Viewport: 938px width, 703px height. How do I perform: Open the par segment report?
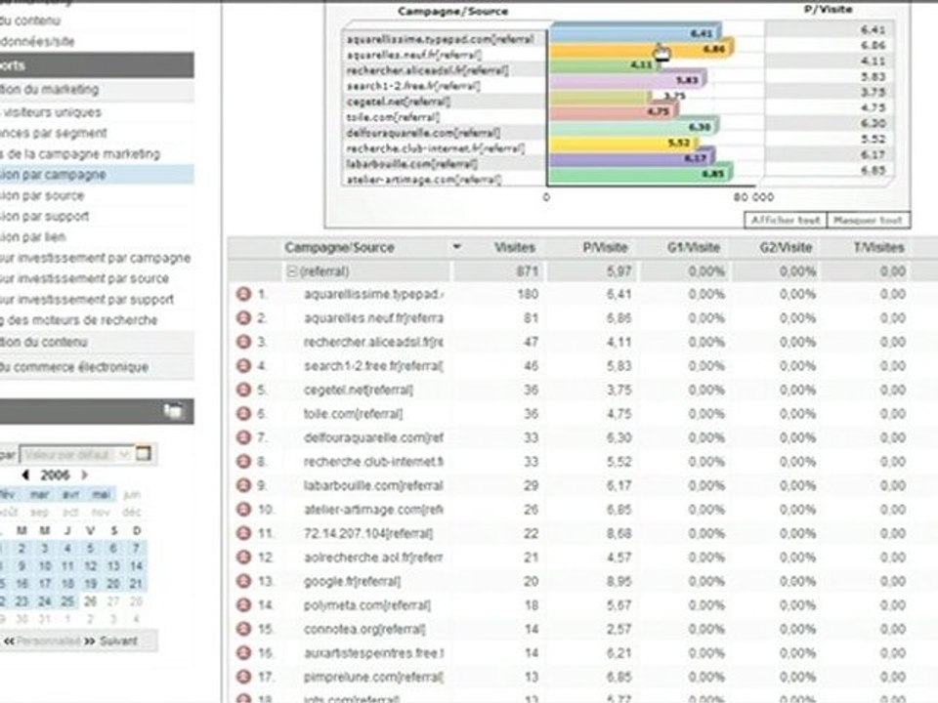54,133
